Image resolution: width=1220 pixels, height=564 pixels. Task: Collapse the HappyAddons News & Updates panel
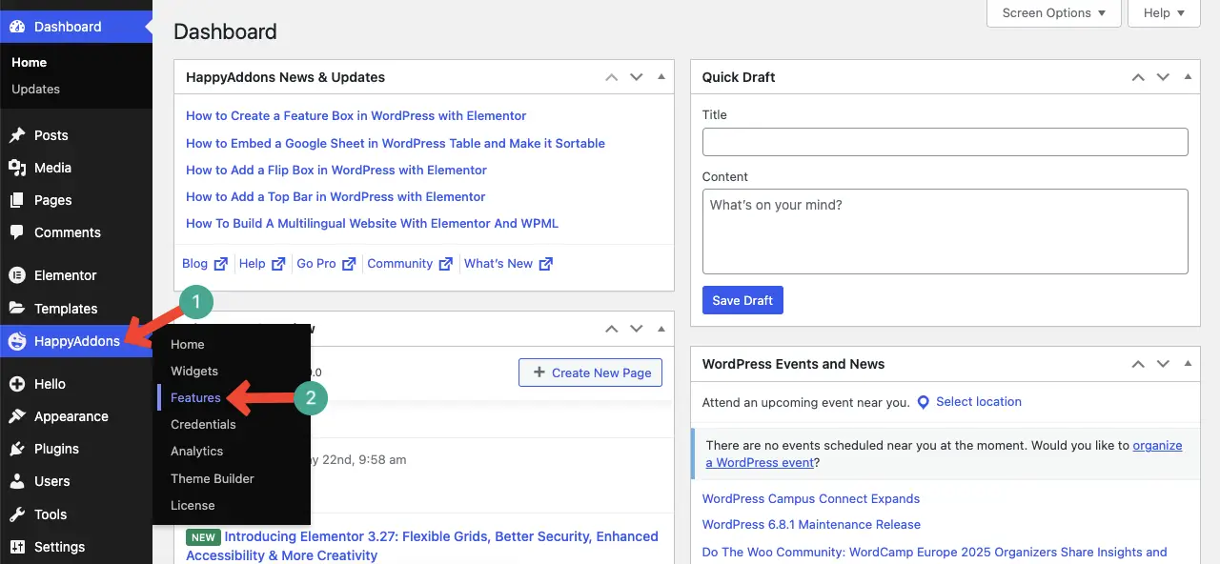(661, 77)
